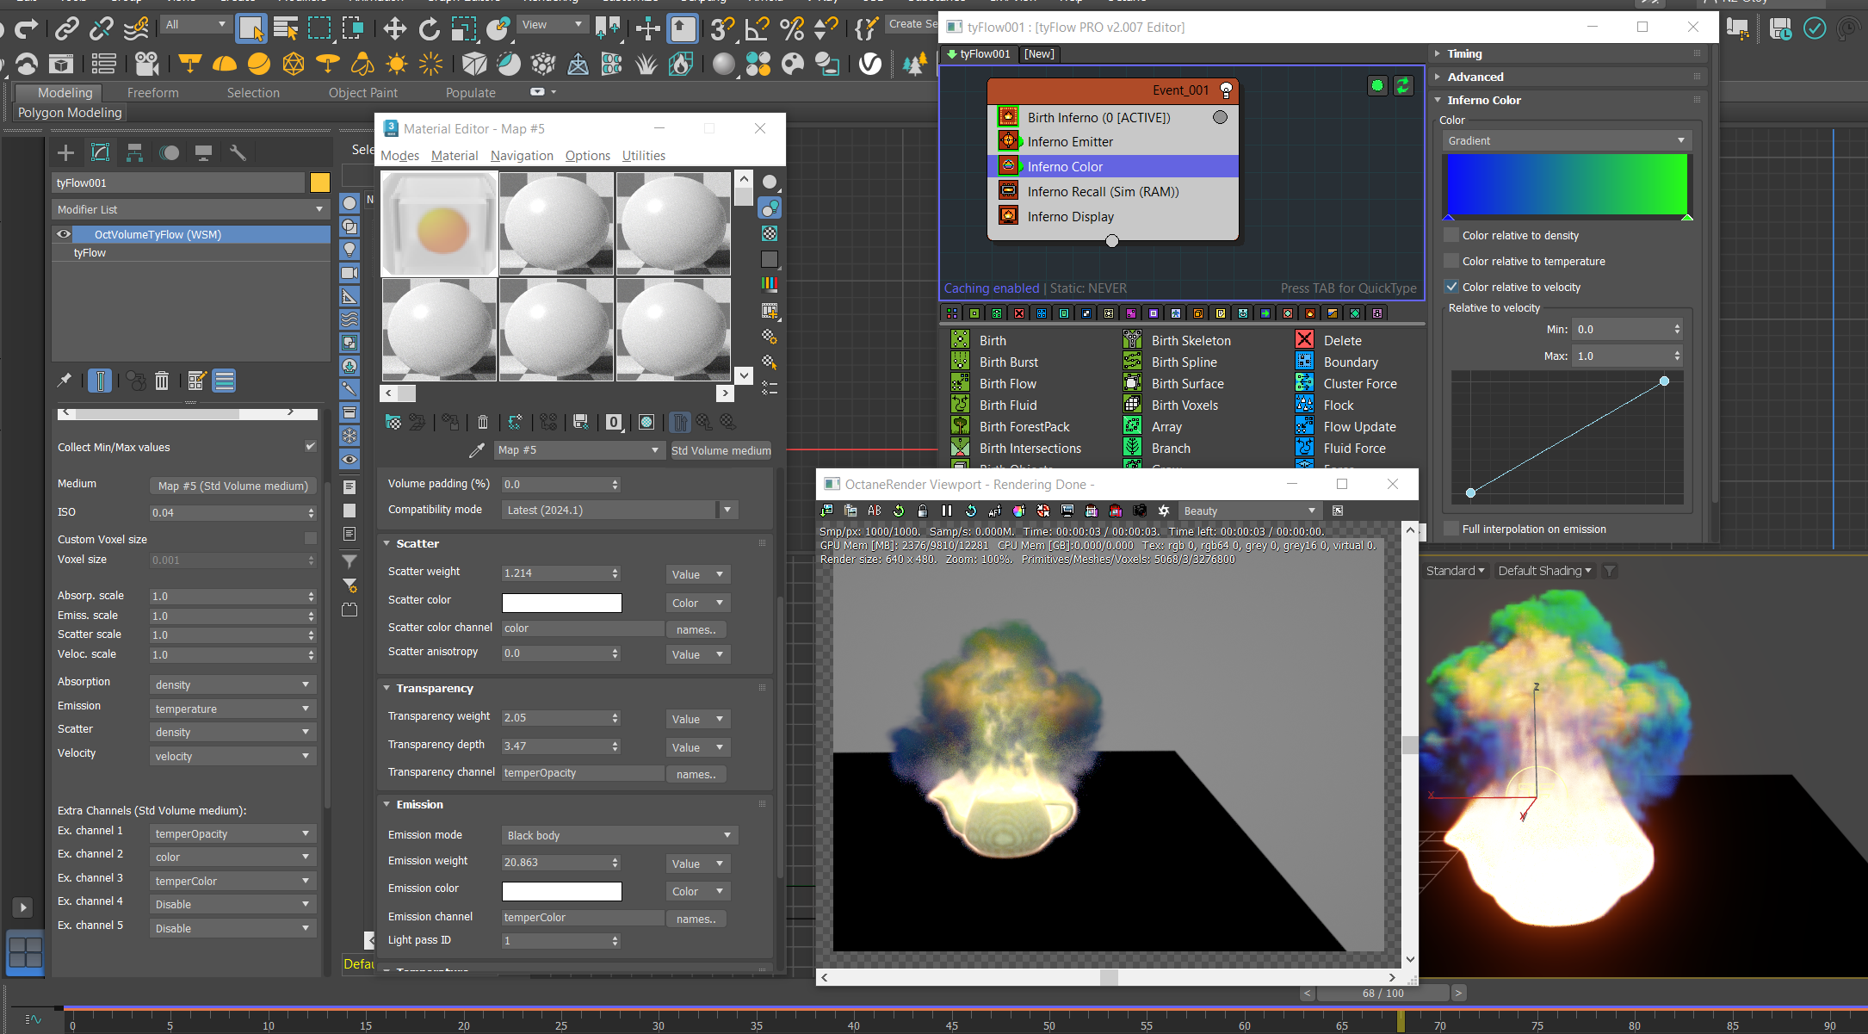Select the Inferno Emitter operator
The width and height of the screenshot is (1868, 1034).
[1070, 142]
